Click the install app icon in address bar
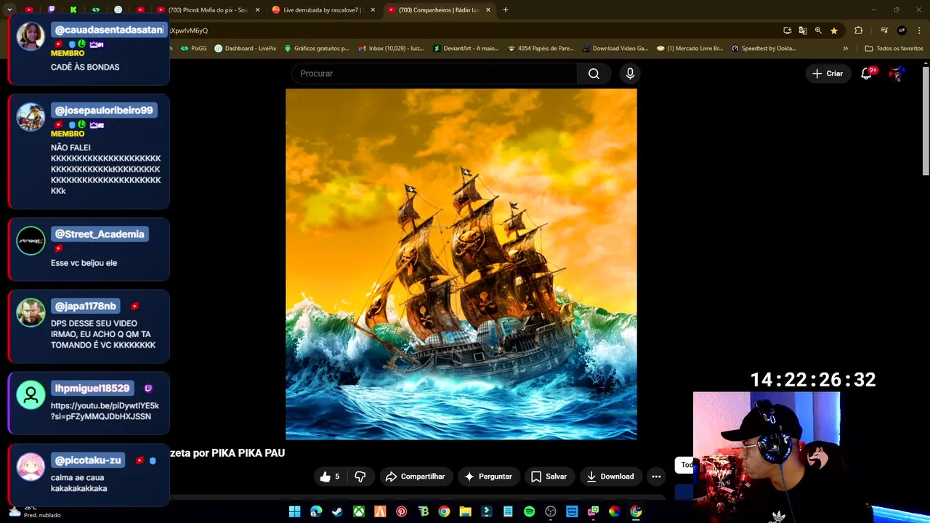 (x=787, y=31)
